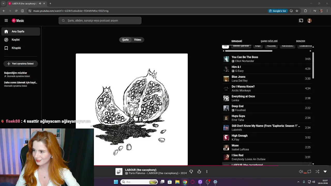Click the High Enough album thumbnail
Viewport: 331px width, 186px height.
(226, 138)
